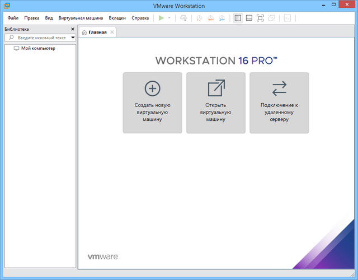The image size is (358, 280).
Task: Close the Главная tab
Action: (112, 32)
